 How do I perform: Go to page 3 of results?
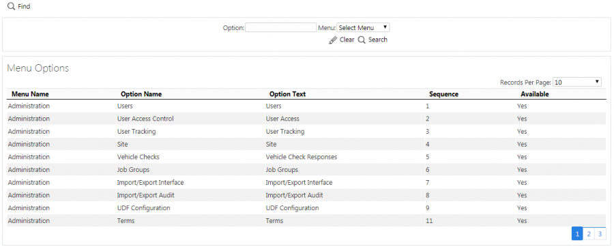pyautogui.click(x=600, y=234)
